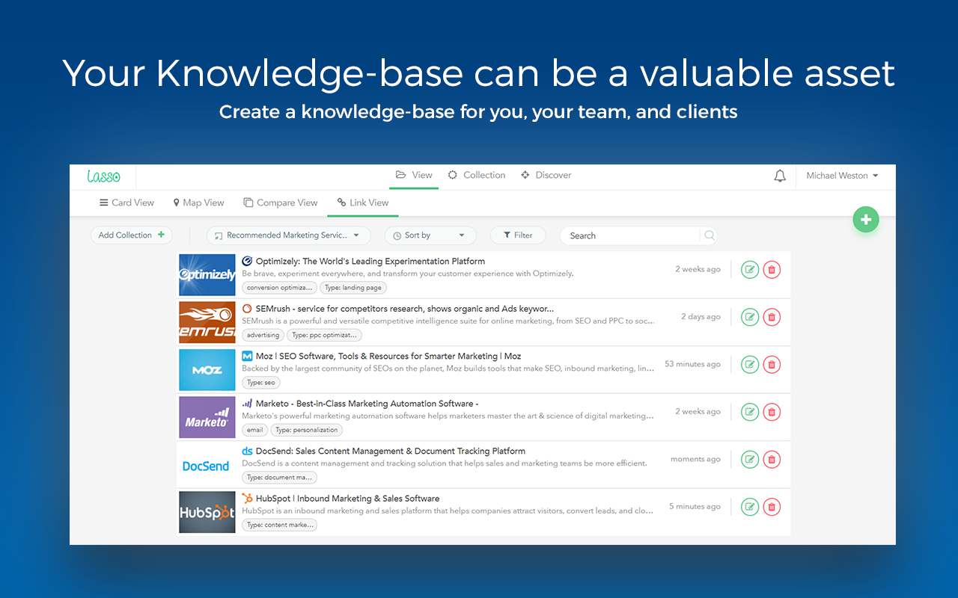Open the Moz SEO Software title link
This screenshot has width=958, height=598.
tap(388, 357)
